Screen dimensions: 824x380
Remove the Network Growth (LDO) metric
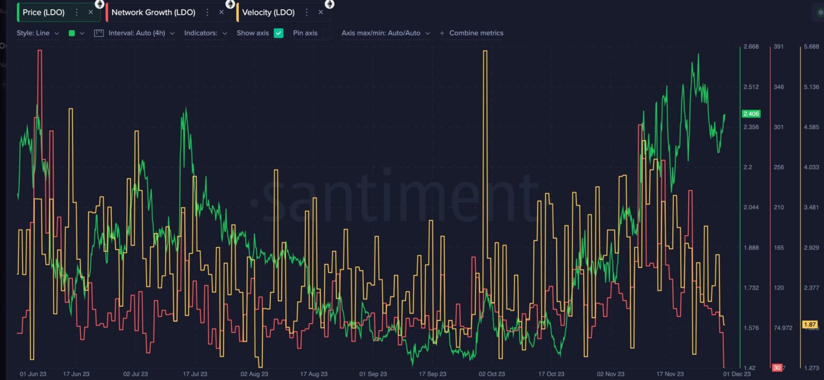coord(222,12)
